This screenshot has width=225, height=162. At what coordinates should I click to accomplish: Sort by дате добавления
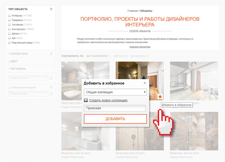point(97,56)
